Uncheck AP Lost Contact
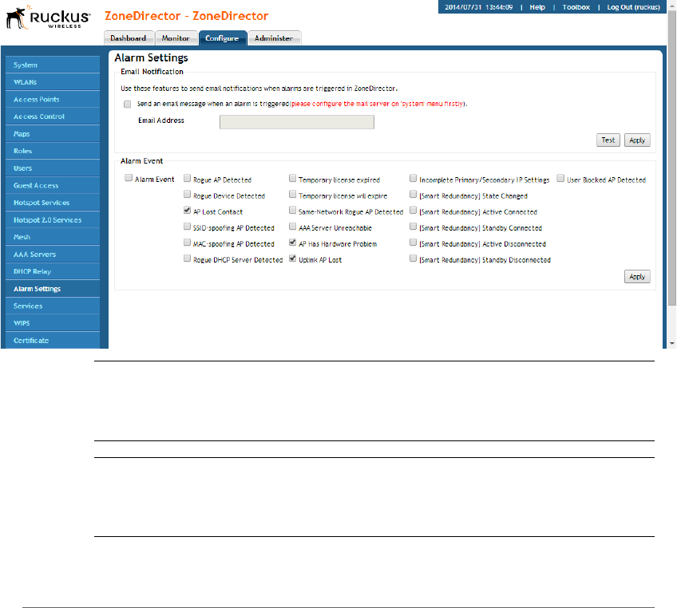The image size is (677, 608). [187, 210]
